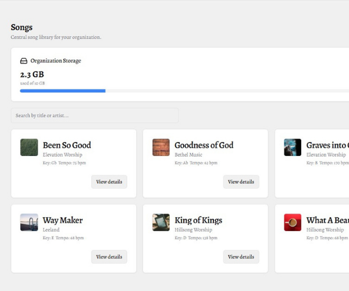Open the Way Maker cover thumbnail
This screenshot has width=349, height=291.
click(29, 222)
